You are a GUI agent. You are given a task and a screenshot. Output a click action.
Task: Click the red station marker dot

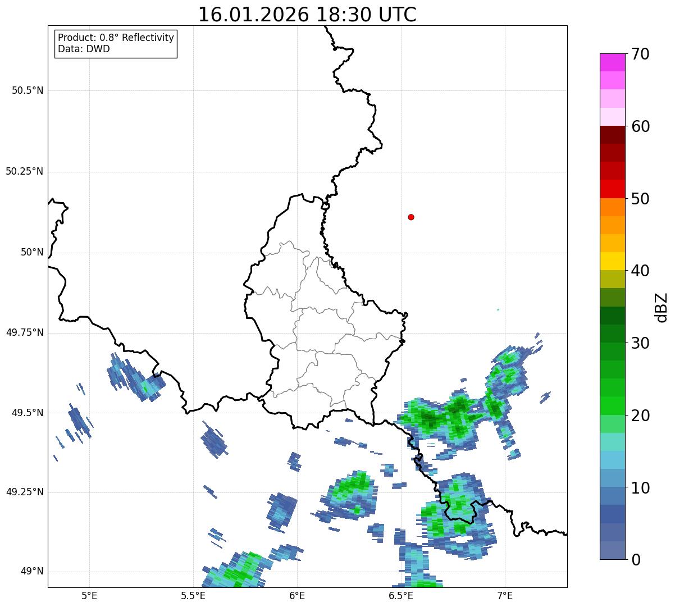(x=411, y=217)
